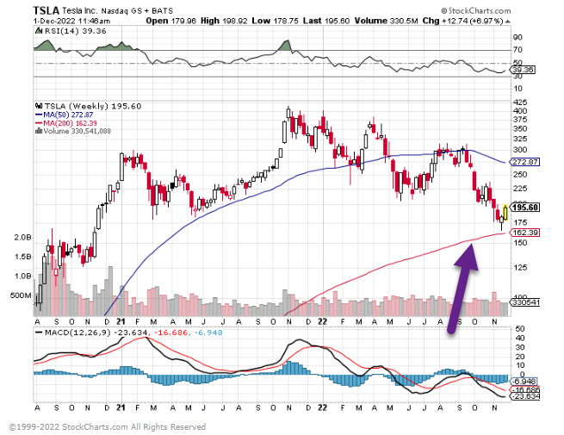Click the candlestick icon before TSLA (Weekly)
This screenshot has width=564, height=435.
pyautogui.click(x=39, y=106)
